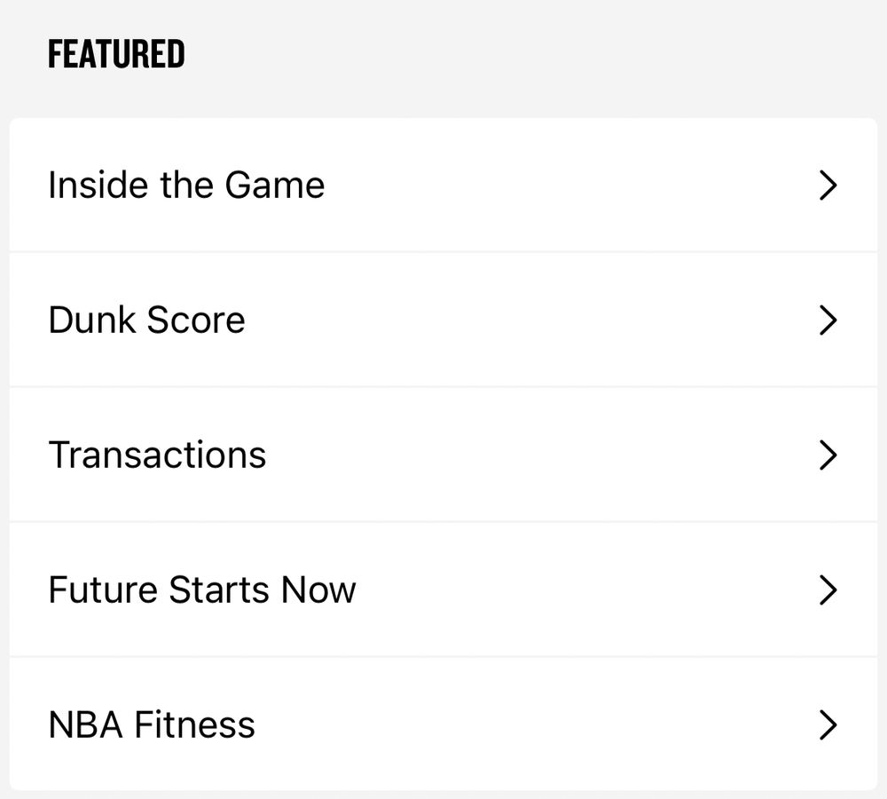Tap the empty center of NBA Fitness row
The height and width of the screenshot is (799, 887).
point(532,724)
